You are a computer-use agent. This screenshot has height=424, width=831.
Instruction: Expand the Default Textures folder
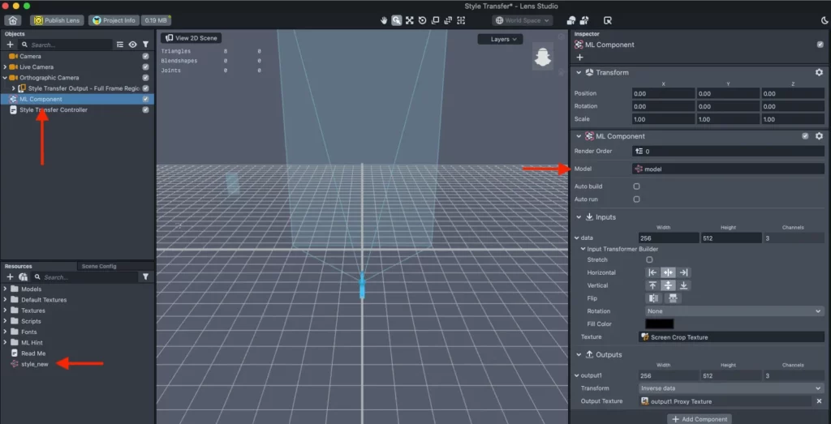(5, 300)
